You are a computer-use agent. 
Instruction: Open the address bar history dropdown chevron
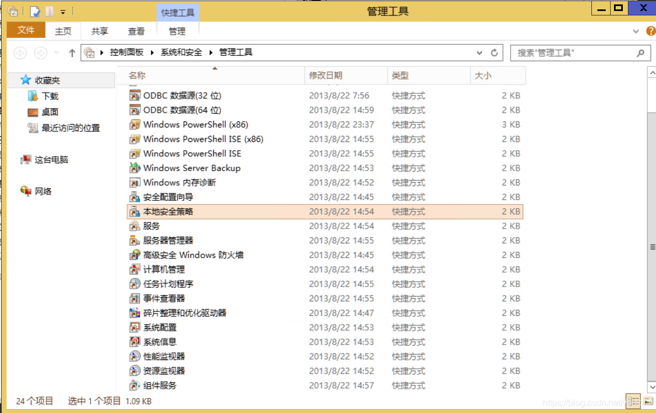(479, 52)
